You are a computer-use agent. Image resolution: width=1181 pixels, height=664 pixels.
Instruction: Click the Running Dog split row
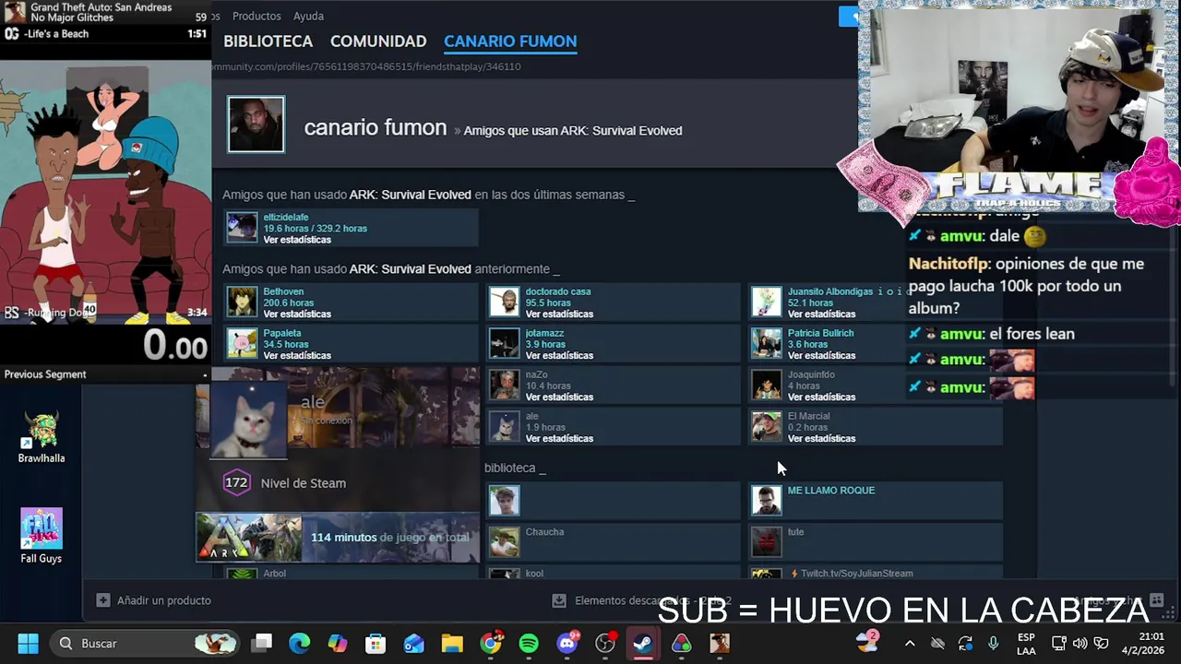(x=105, y=313)
